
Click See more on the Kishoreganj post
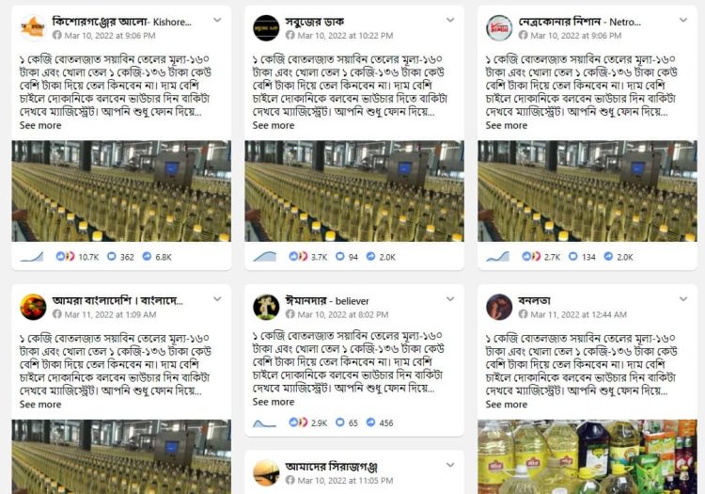tap(40, 125)
